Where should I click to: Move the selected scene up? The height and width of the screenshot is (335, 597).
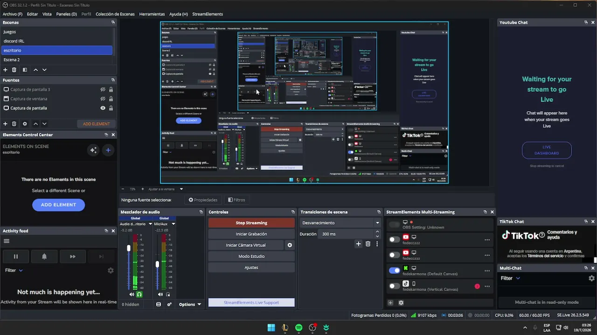coord(35,70)
